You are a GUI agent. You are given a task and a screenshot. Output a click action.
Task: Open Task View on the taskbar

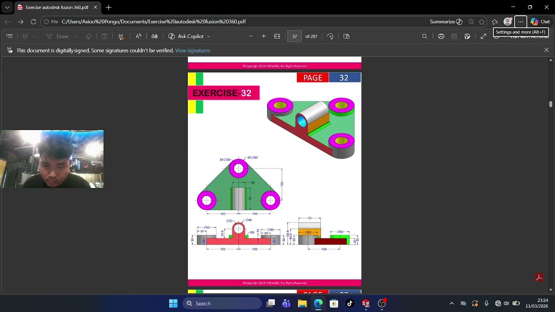click(x=271, y=304)
